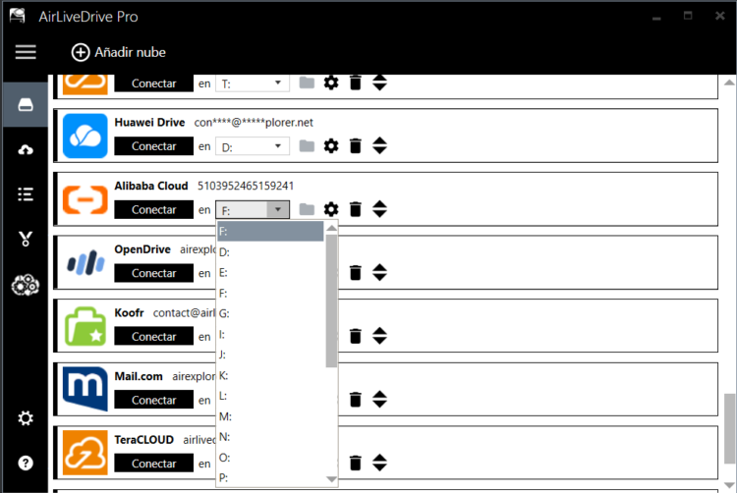Click the help question mark icon
The width and height of the screenshot is (737, 493).
[26, 463]
